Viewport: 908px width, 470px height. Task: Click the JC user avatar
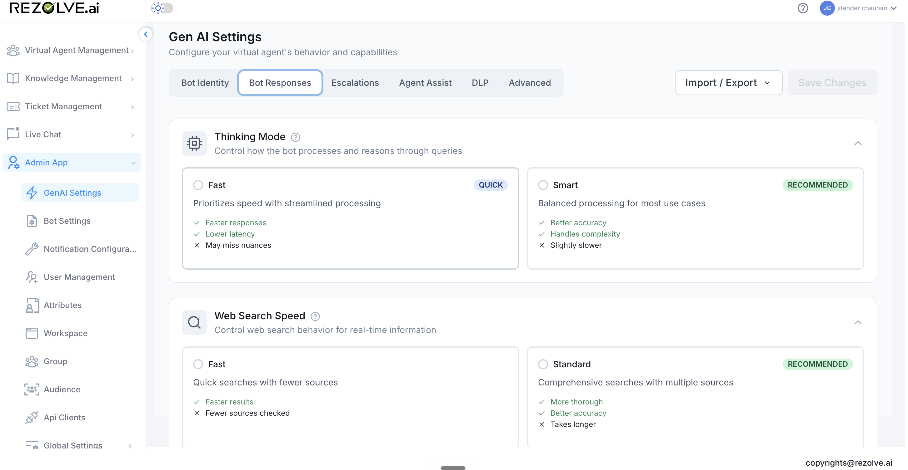click(827, 8)
